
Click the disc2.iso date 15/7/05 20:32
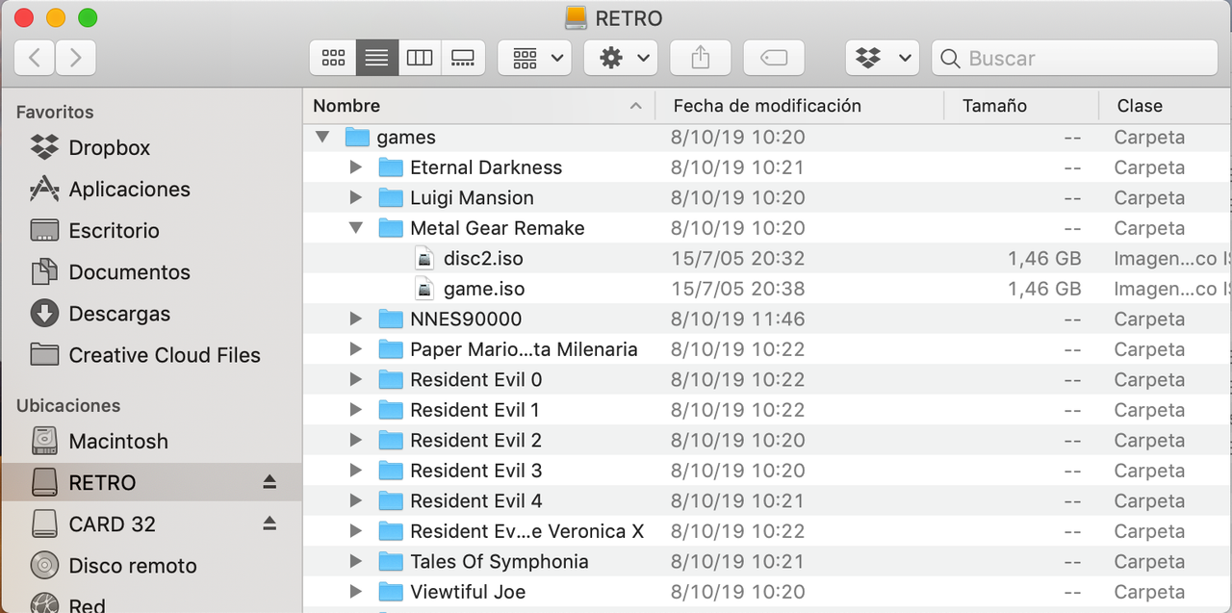click(x=737, y=258)
